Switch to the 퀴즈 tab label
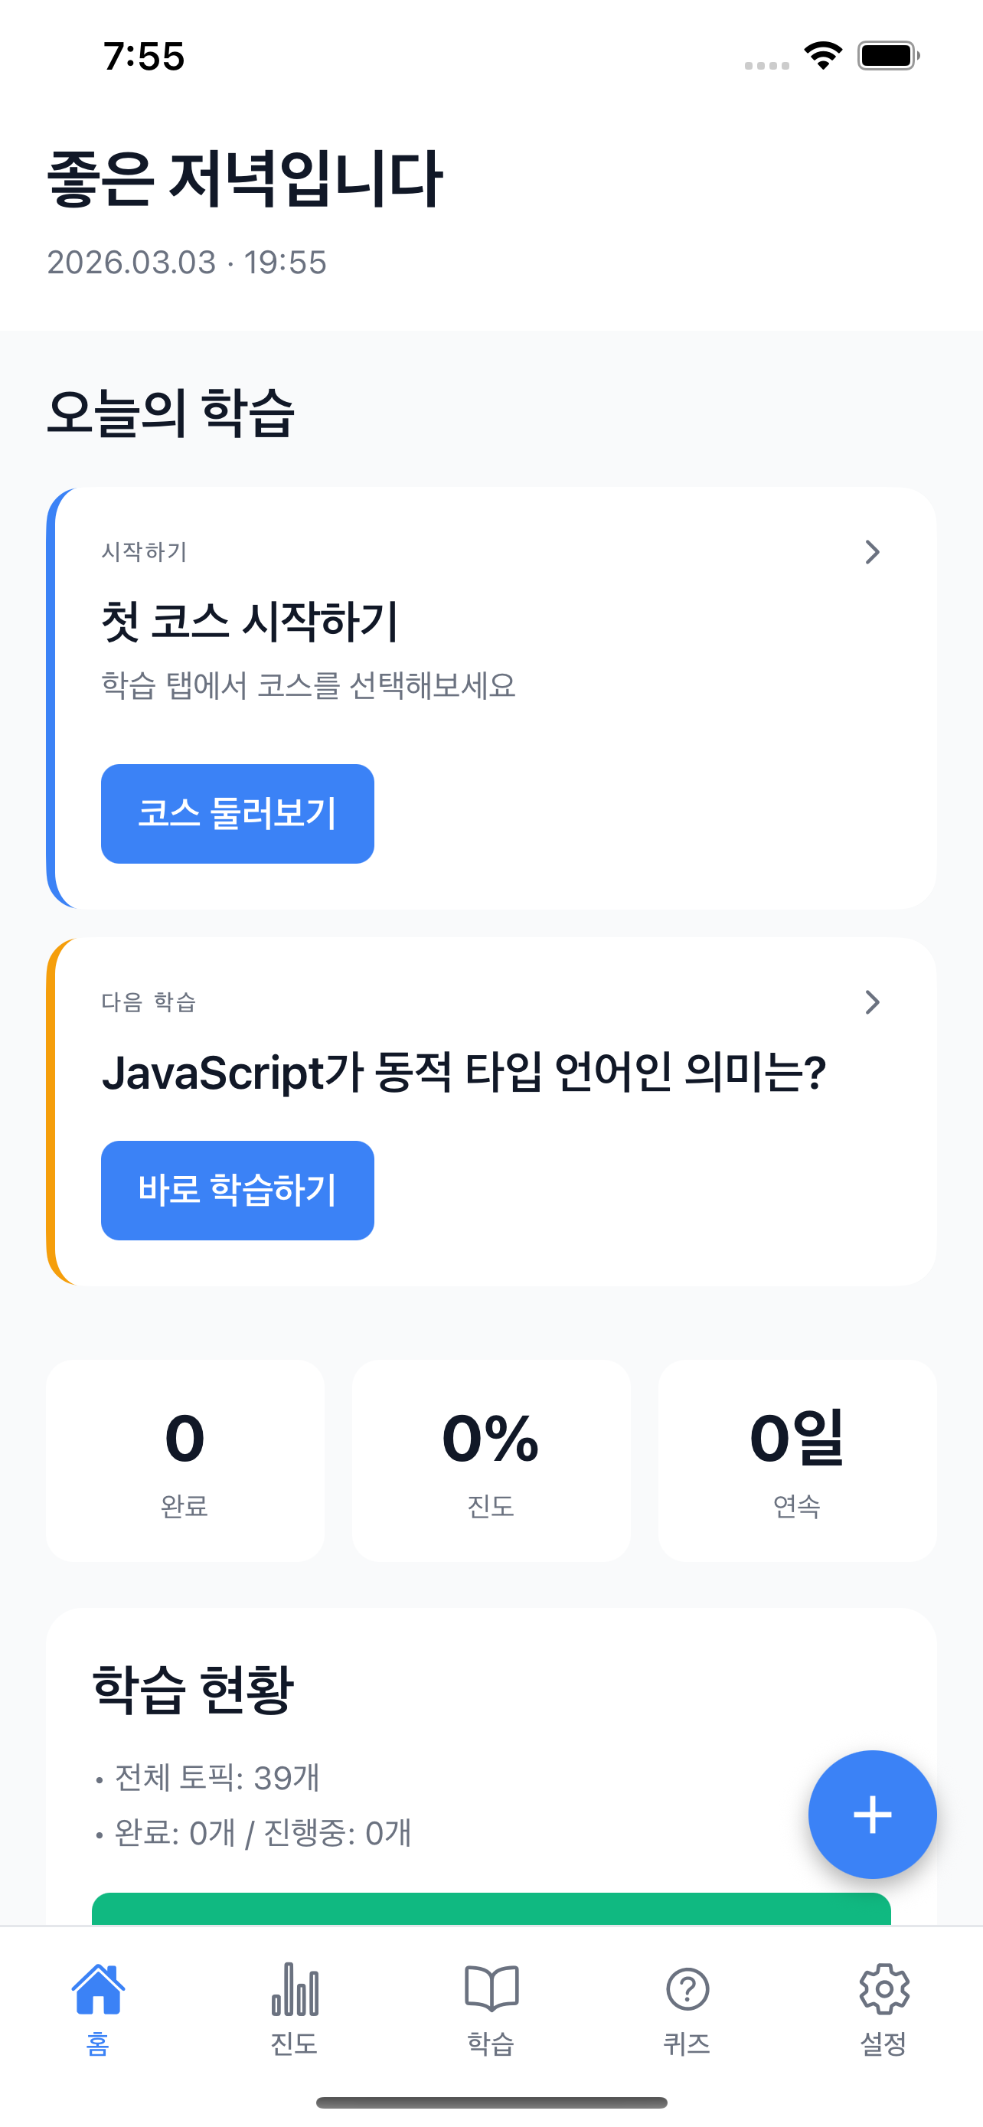The image size is (983, 2127). pyautogui.click(x=687, y=2044)
